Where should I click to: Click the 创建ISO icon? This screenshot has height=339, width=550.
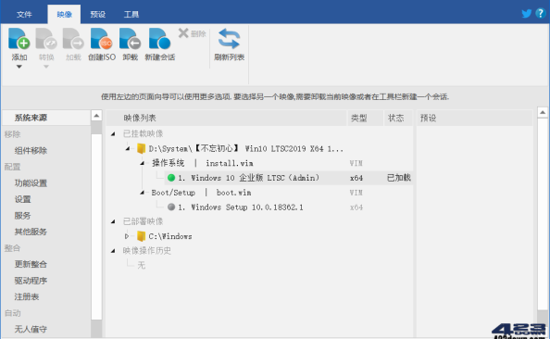[x=101, y=39]
